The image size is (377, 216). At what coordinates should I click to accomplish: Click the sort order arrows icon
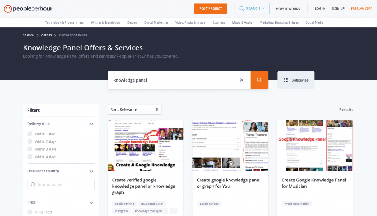coord(156,109)
